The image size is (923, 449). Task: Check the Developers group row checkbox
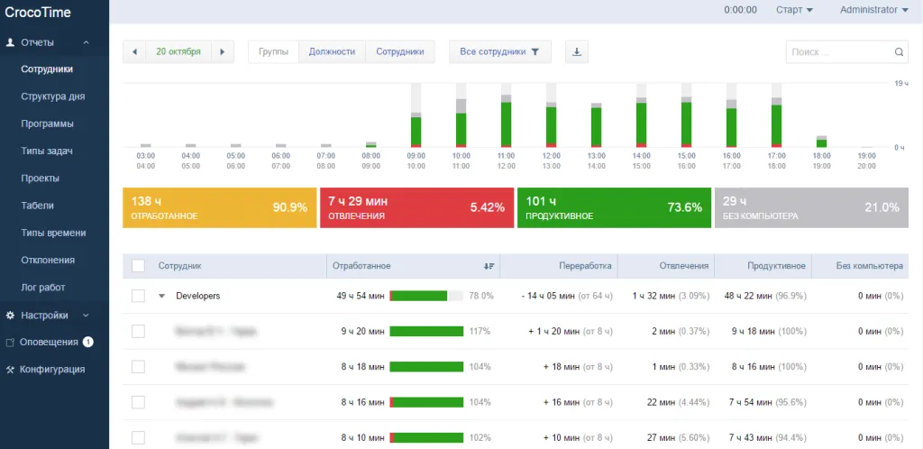click(x=138, y=296)
